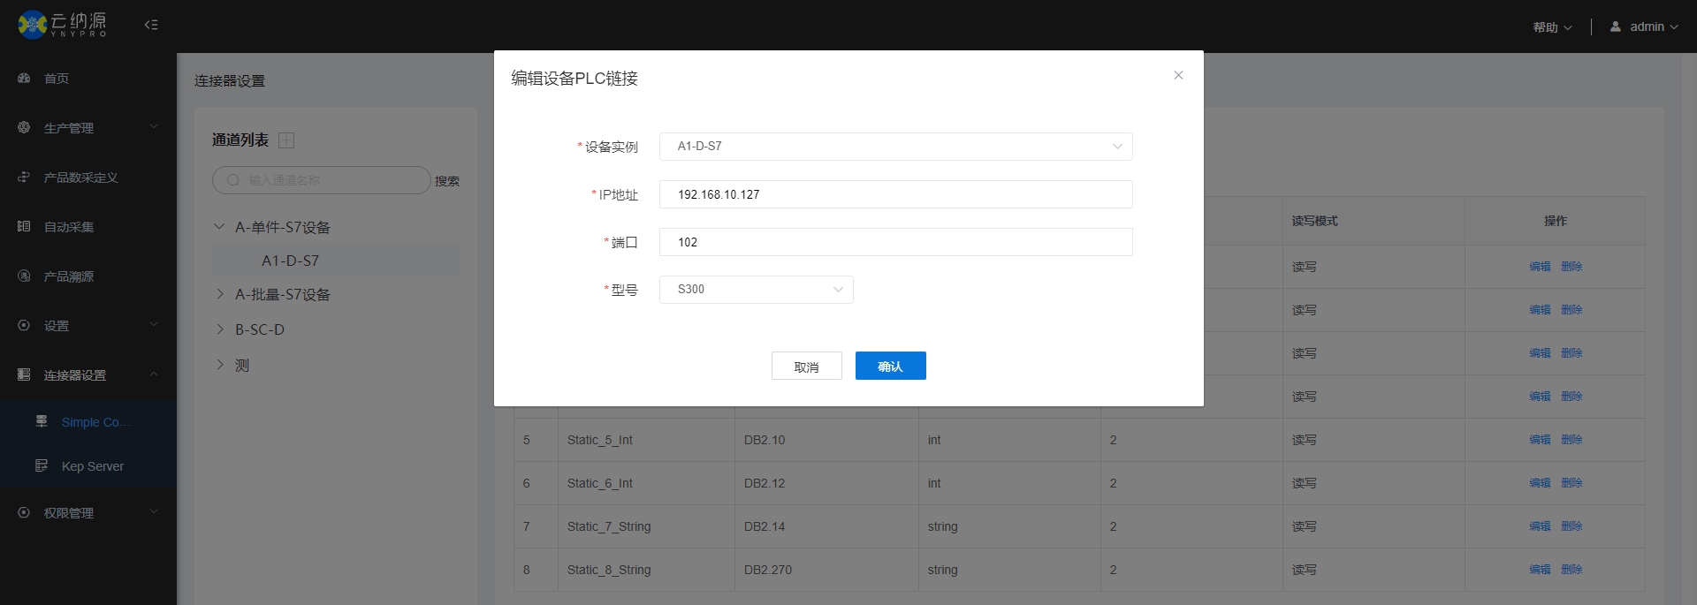Click the 产品溯源 sidebar icon

[24, 276]
